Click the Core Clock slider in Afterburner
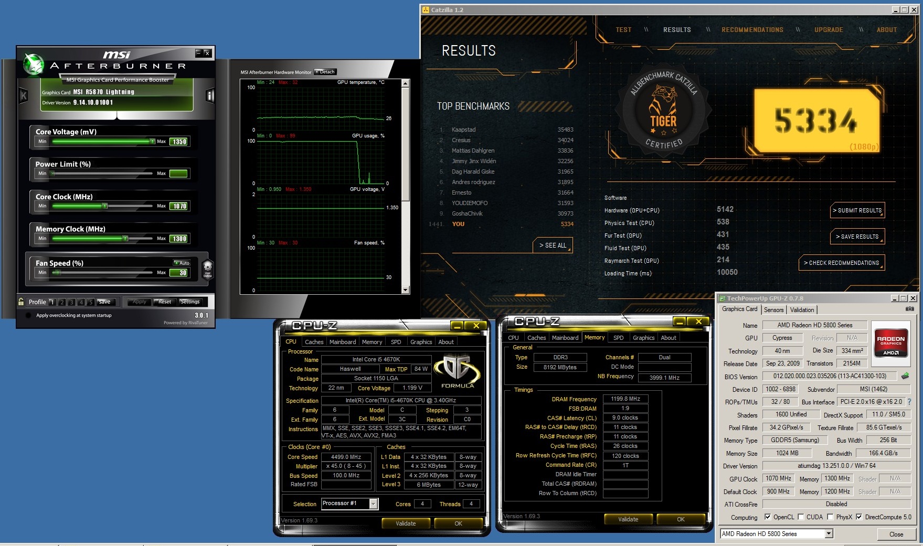The image size is (923, 546). click(103, 206)
